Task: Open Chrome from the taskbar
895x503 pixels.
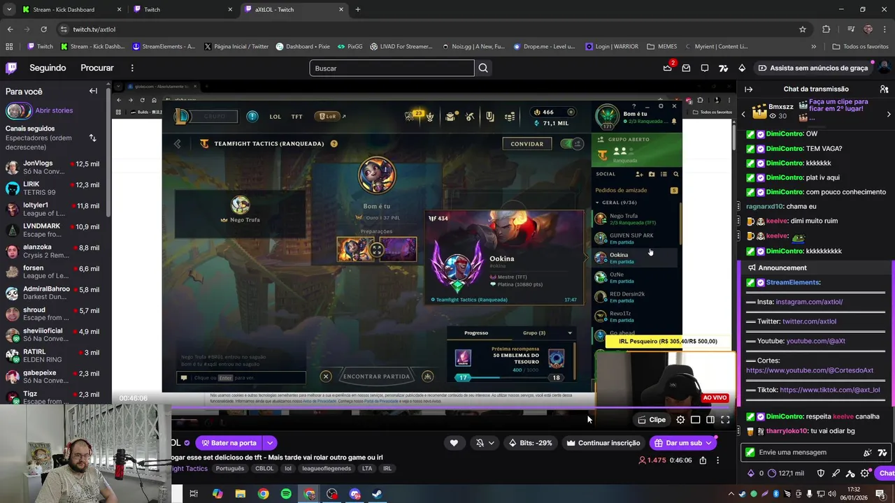Action: (263, 494)
